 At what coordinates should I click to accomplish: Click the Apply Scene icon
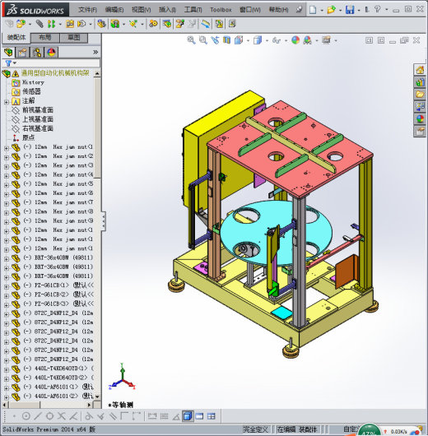tap(308, 40)
